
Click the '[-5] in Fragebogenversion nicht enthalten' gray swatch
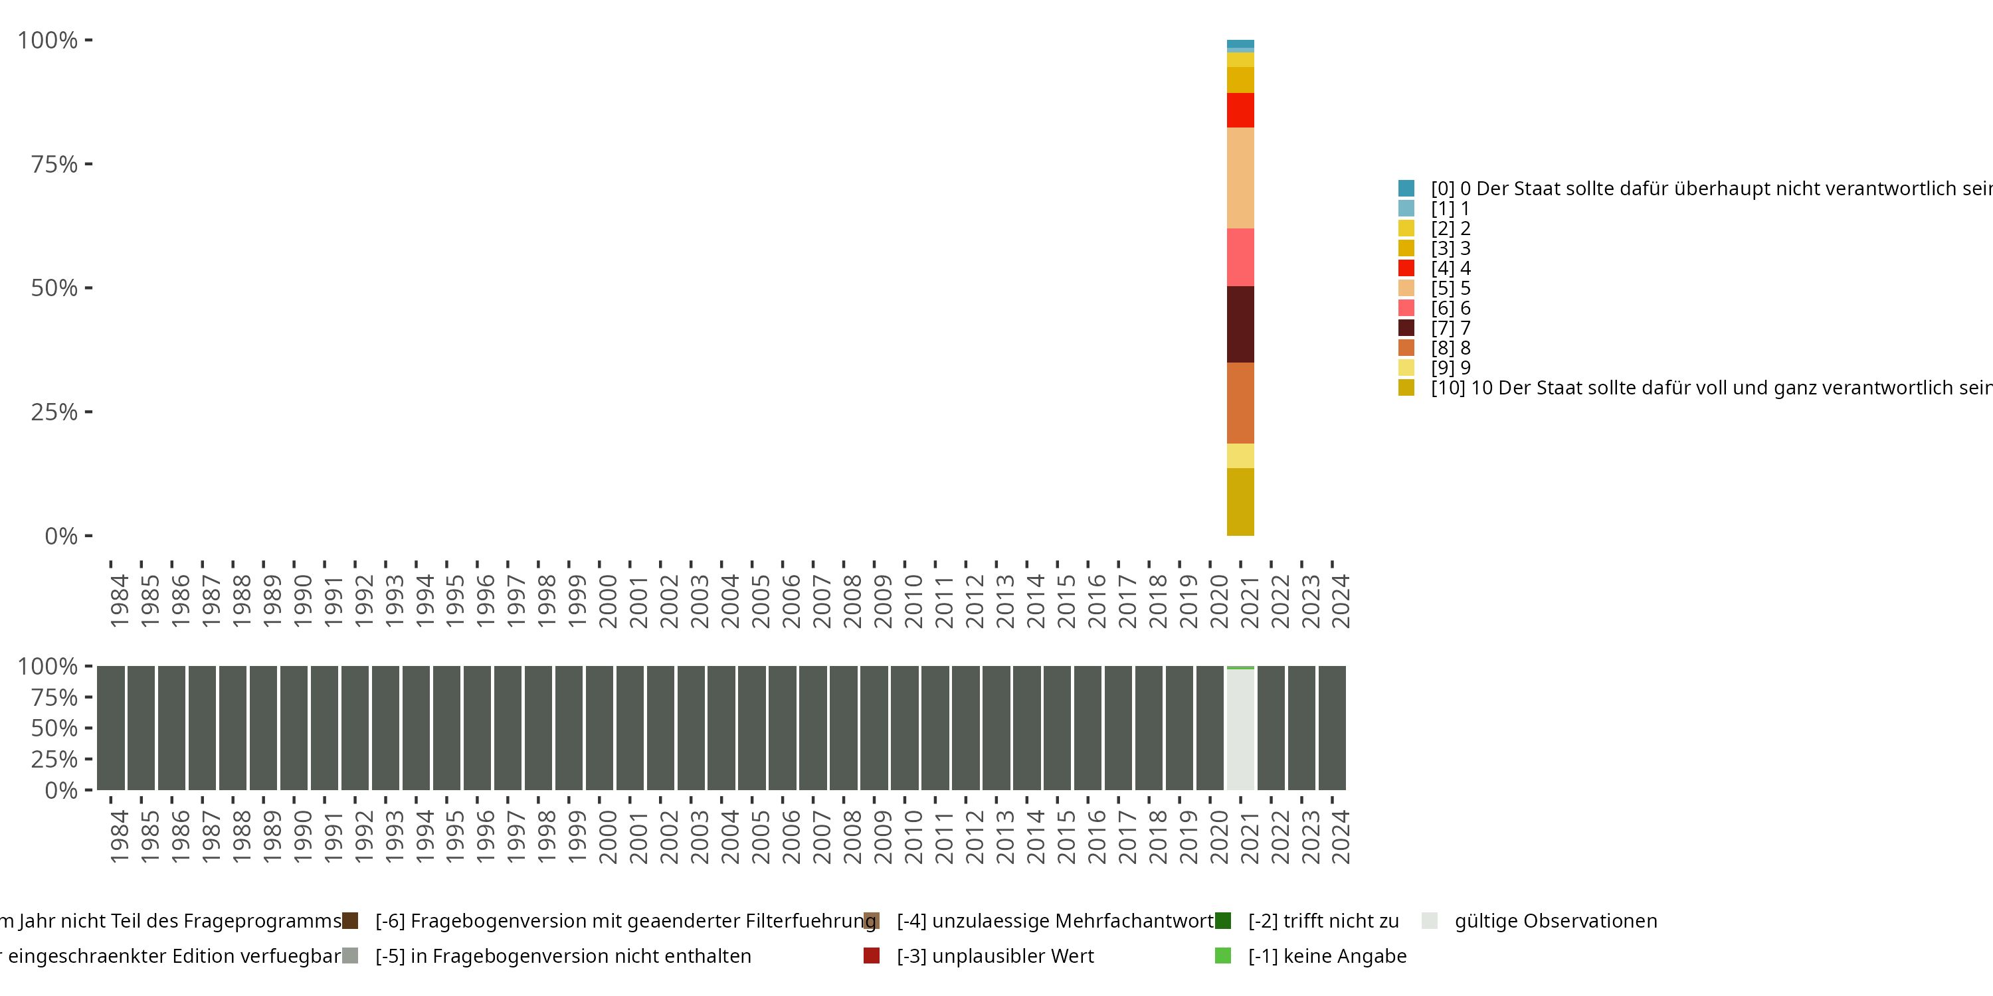[x=349, y=955]
